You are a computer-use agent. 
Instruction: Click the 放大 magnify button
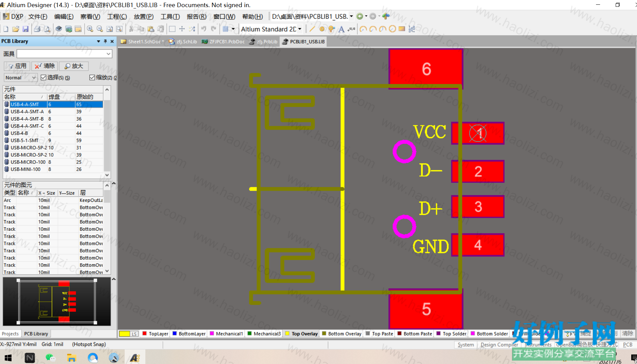(x=74, y=66)
